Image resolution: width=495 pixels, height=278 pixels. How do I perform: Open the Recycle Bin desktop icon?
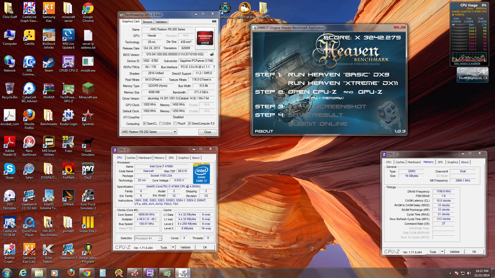tap(10, 91)
